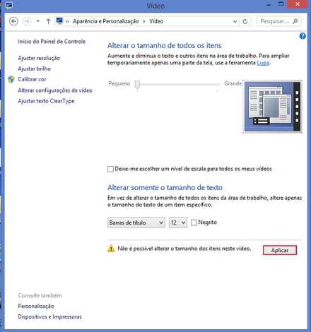311x332 pixels.
Task: Click the Pequeno–Grande size slider handle
Action: click(x=137, y=84)
